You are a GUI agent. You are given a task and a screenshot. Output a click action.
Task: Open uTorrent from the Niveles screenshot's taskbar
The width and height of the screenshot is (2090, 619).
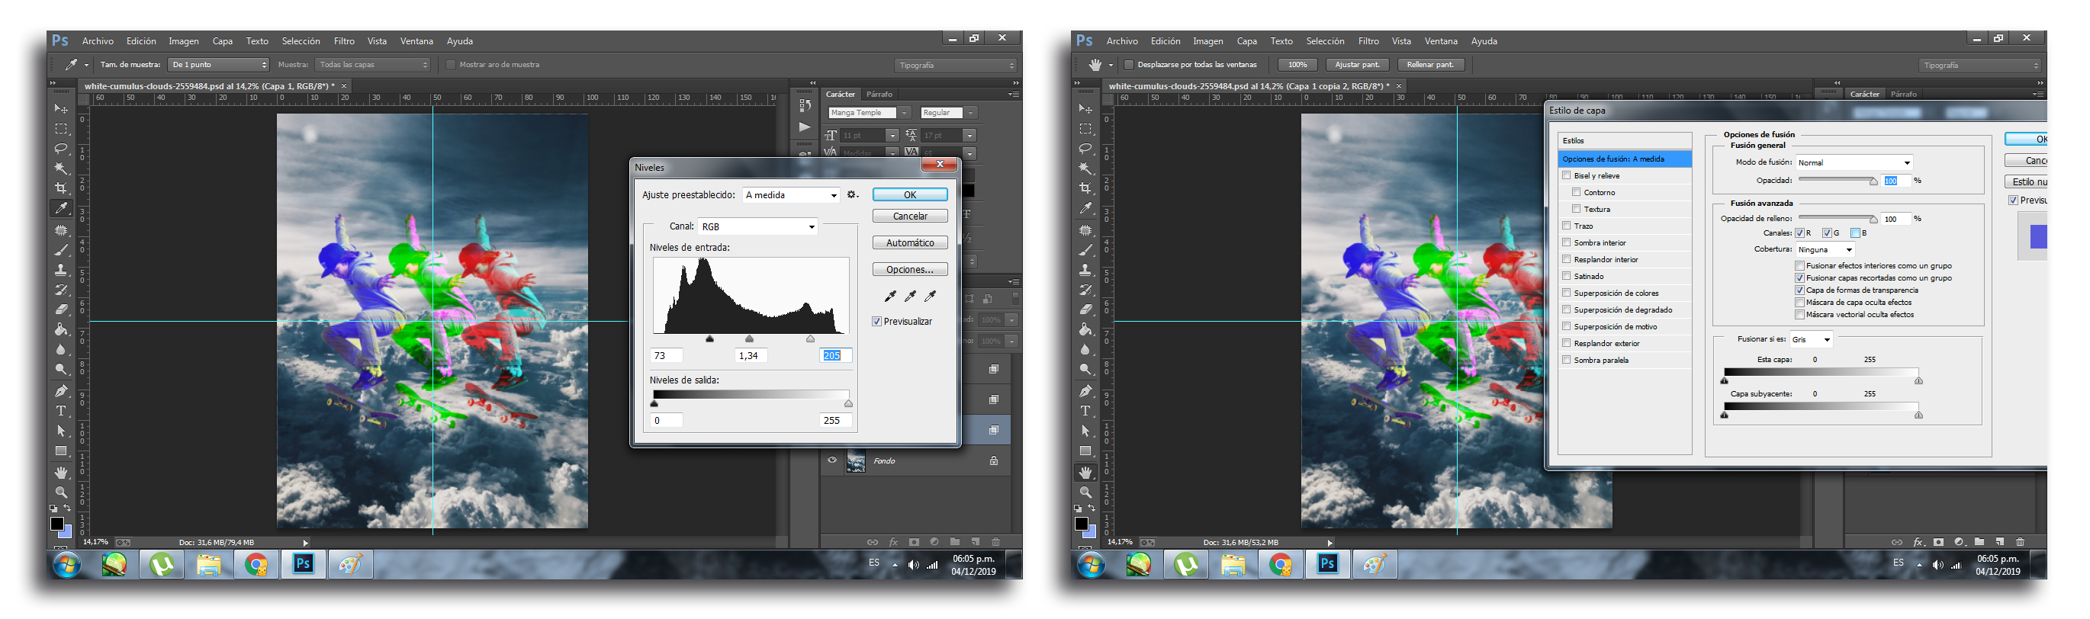pos(162,564)
